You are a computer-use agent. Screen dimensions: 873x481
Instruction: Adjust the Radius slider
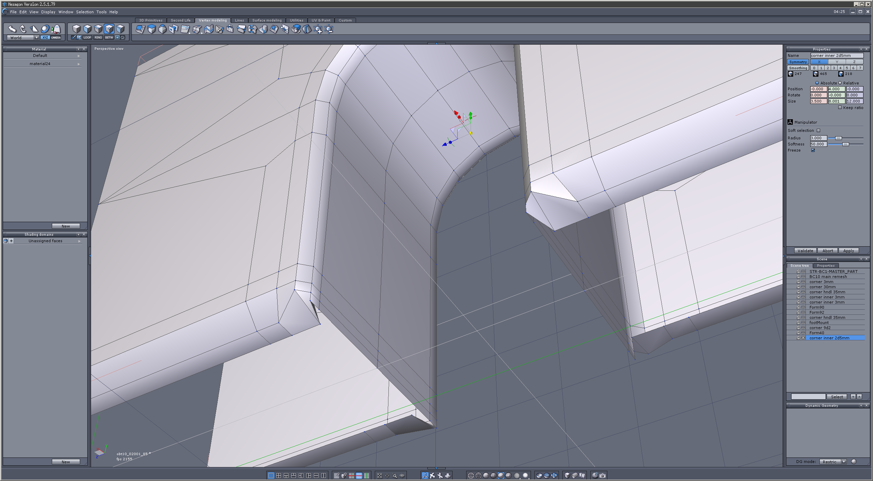838,138
